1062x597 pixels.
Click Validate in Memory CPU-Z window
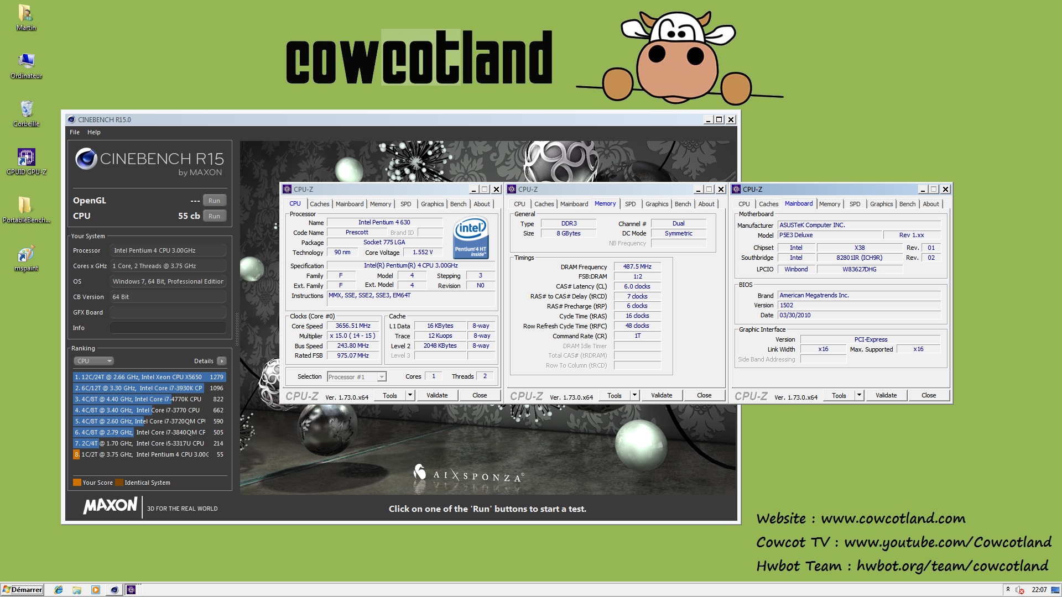click(x=662, y=395)
